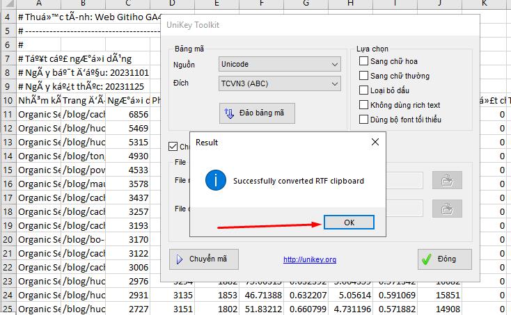
Task: Select cell with value 3170
Action: pyautogui.click(x=127, y=239)
